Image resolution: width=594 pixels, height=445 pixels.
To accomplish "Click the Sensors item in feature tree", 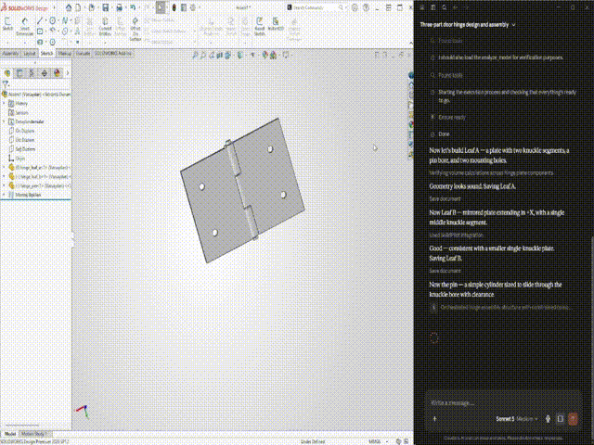I will (x=19, y=112).
